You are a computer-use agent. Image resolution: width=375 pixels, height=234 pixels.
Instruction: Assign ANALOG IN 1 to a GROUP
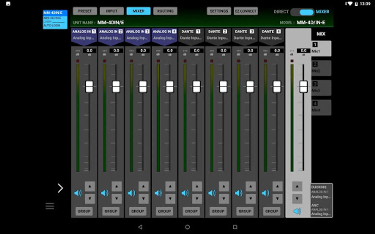tap(84, 211)
